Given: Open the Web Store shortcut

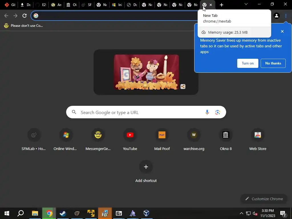Looking at the screenshot, I should click(x=258, y=140).
